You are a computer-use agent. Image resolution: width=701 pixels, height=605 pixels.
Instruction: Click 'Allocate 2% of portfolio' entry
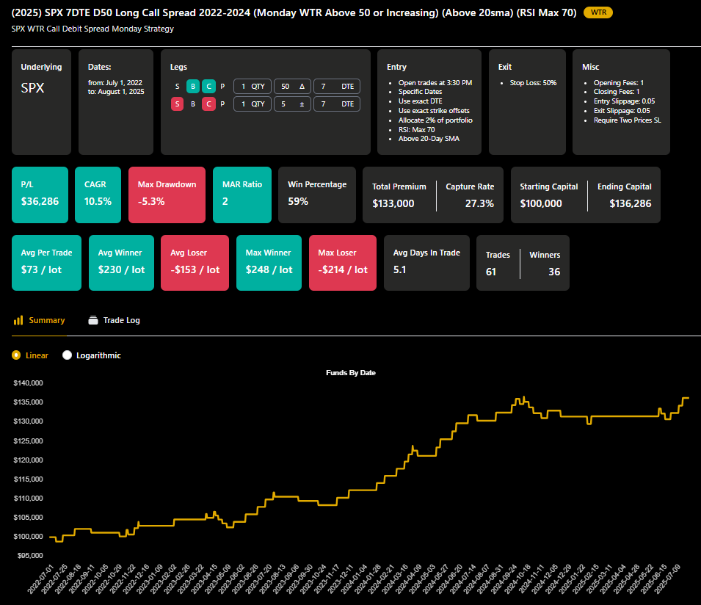point(435,120)
